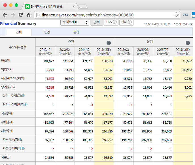Click the 세전계속사업이익 row label

[12, 78]
